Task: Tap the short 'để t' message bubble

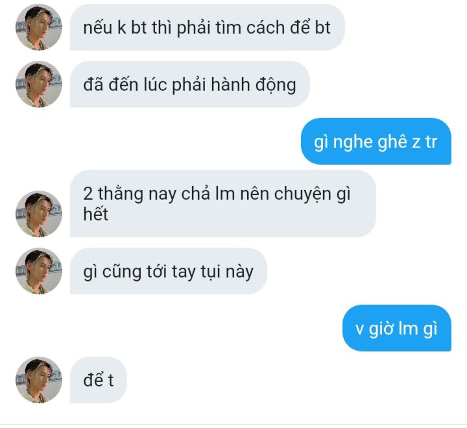Action: pyautogui.click(x=99, y=380)
